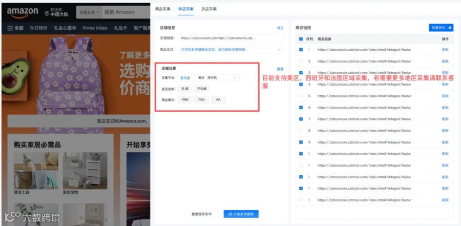Click 复制 for row 1 link

tap(445, 50)
